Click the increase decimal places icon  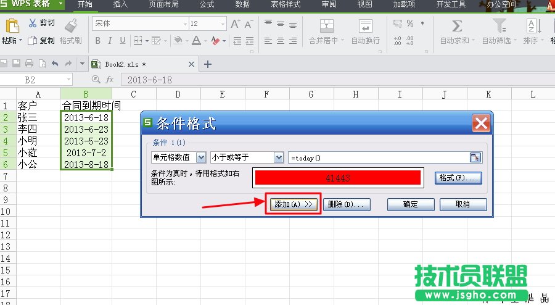[x=398, y=41]
